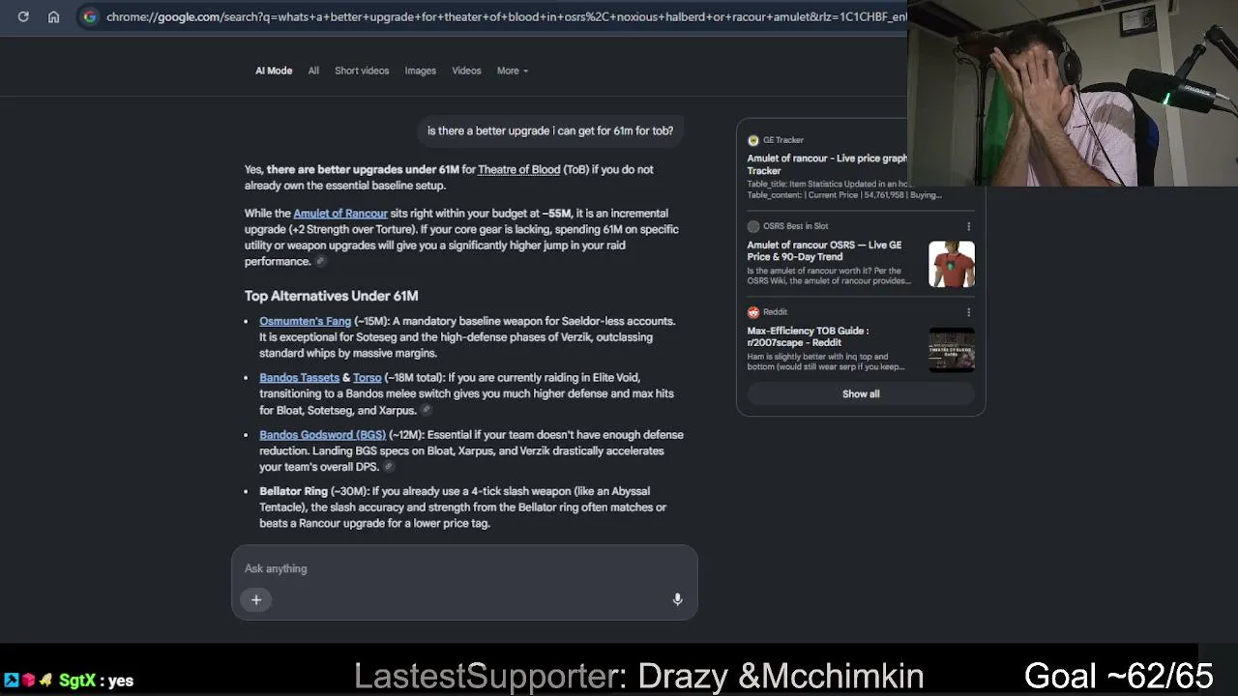Switch to the AI Mode tab

click(274, 71)
